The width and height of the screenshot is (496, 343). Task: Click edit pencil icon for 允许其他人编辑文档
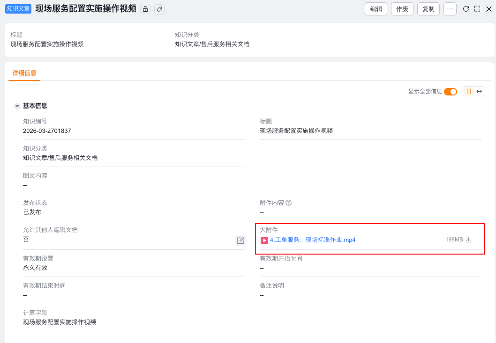(x=240, y=241)
